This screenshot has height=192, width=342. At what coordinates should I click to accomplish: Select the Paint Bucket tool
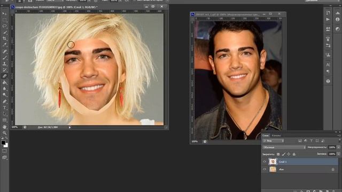click(x=4, y=83)
